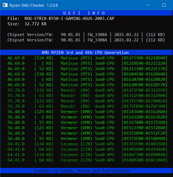This screenshot has width=173, height=177.
Task: Click address range [011F5500-01210D40]
Action: (x=145, y=58)
